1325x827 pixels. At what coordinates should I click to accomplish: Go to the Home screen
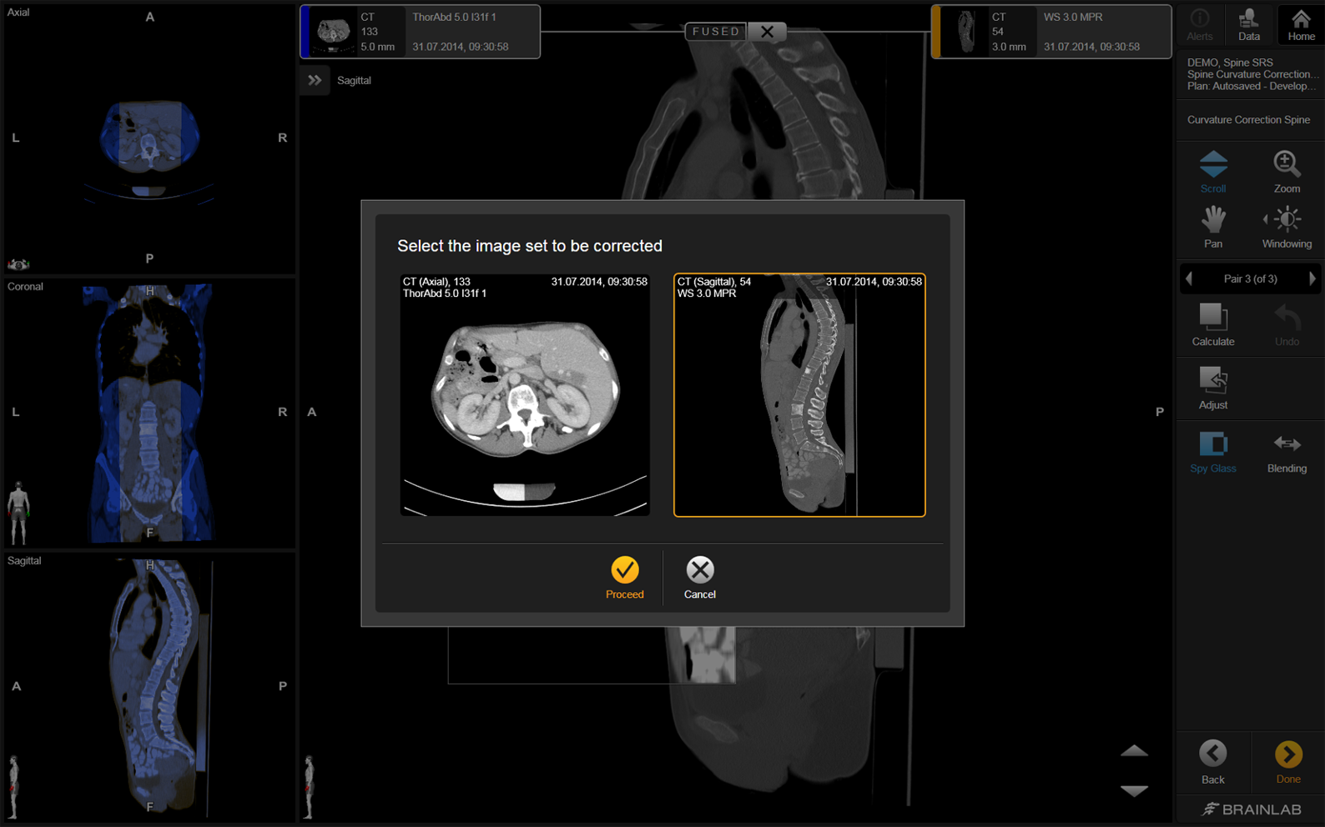(1300, 24)
